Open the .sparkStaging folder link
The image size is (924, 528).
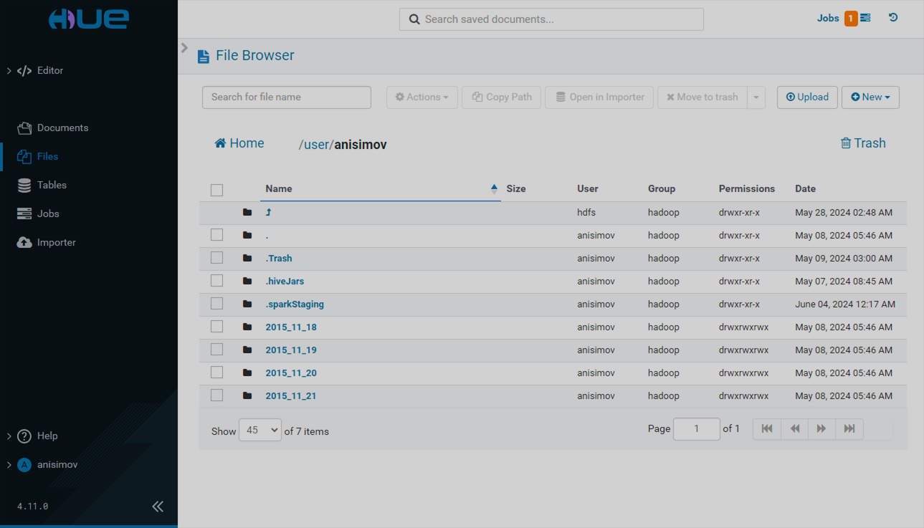pos(295,304)
